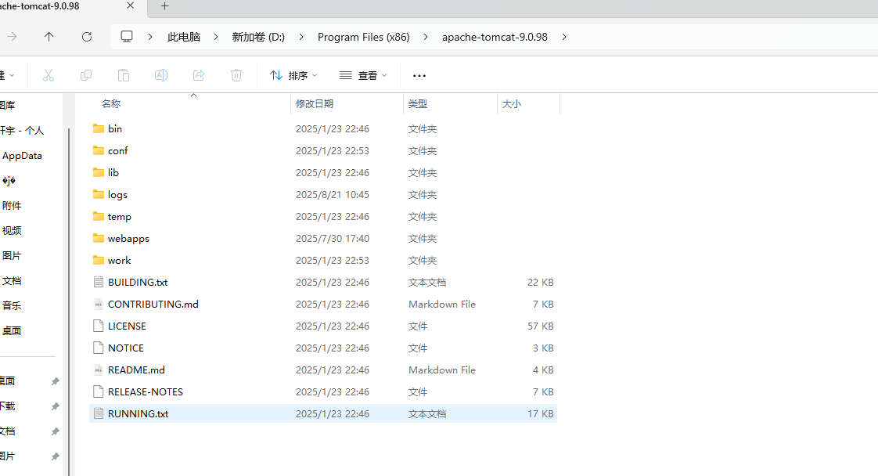Expand chevron after 此电脑 in address bar
This screenshot has height=476, width=878.
pos(215,37)
